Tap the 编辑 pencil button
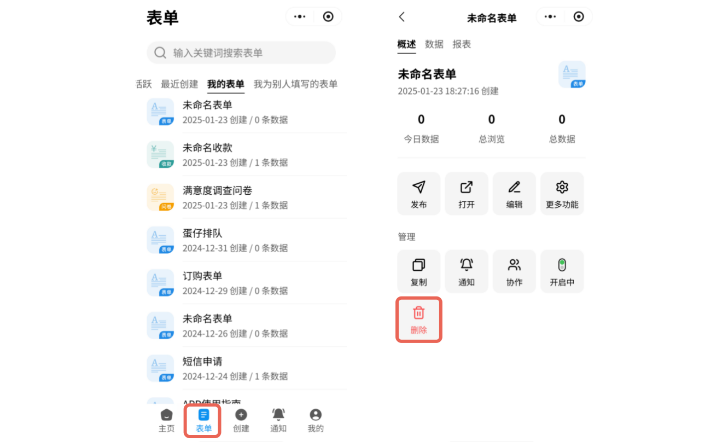The width and height of the screenshot is (711, 442). pos(514,194)
